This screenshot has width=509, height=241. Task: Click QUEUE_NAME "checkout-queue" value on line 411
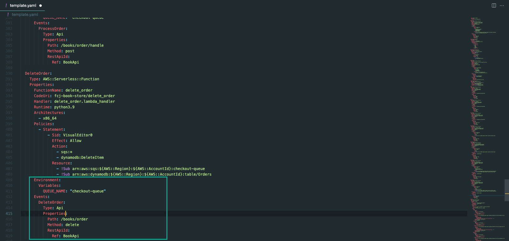(88, 191)
